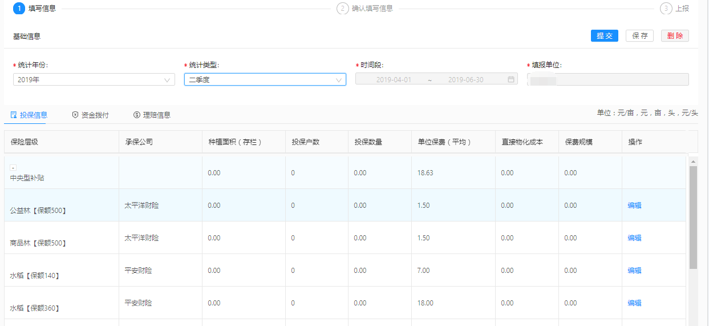Click the 18.00 unit premium value
Viewport: 709px width, 326px height.
point(425,303)
